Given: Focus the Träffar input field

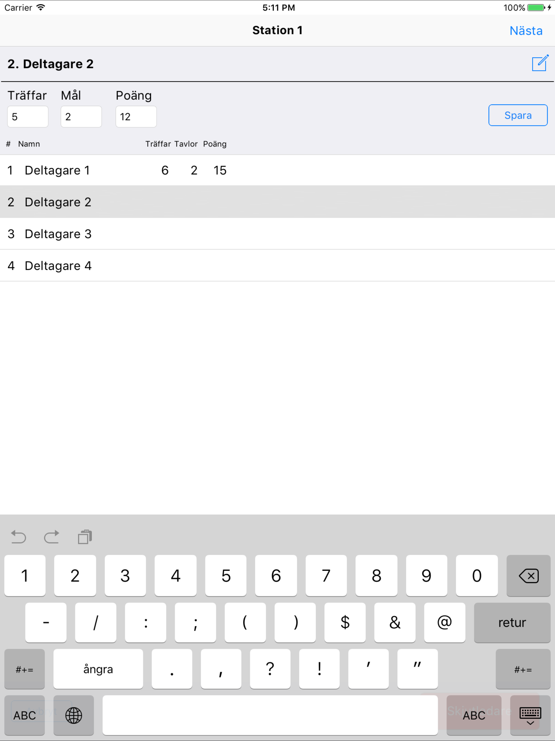Looking at the screenshot, I should point(28,117).
